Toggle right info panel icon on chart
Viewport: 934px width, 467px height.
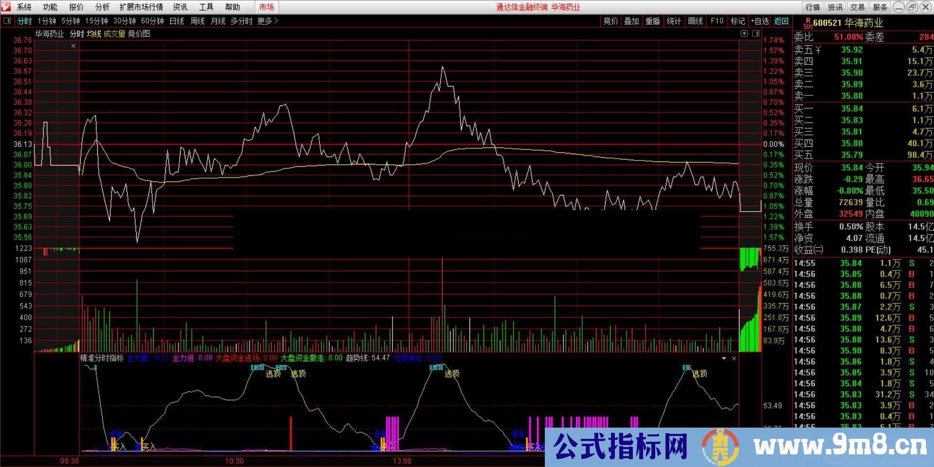[x=756, y=34]
